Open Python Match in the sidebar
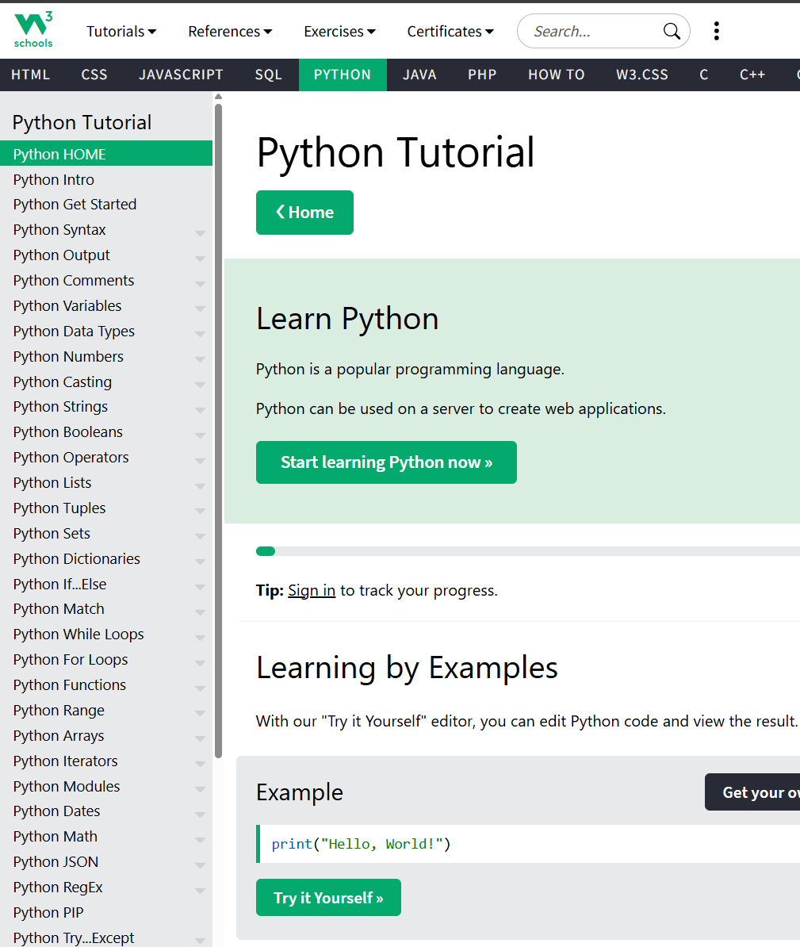Image resolution: width=800 pixels, height=947 pixels. click(x=106, y=609)
